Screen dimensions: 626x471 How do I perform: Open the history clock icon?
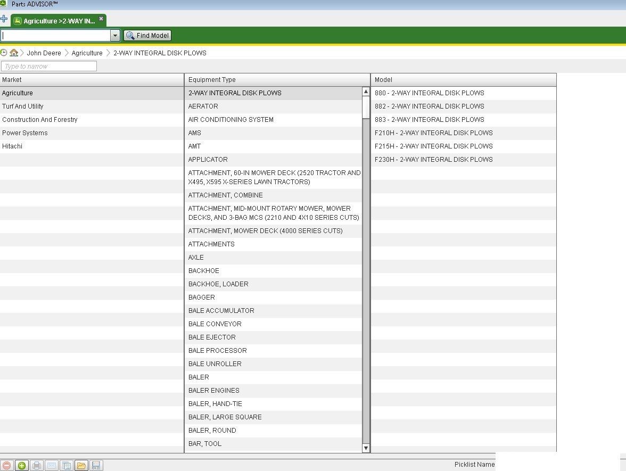coord(4,53)
